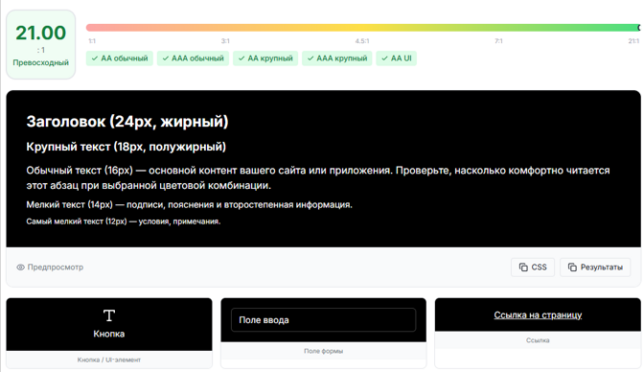The height and width of the screenshot is (372, 644).
Task: Click the Предпросмотр label
Action: [56, 267]
